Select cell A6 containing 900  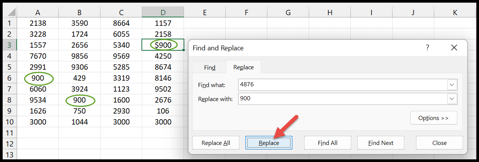coord(38,79)
